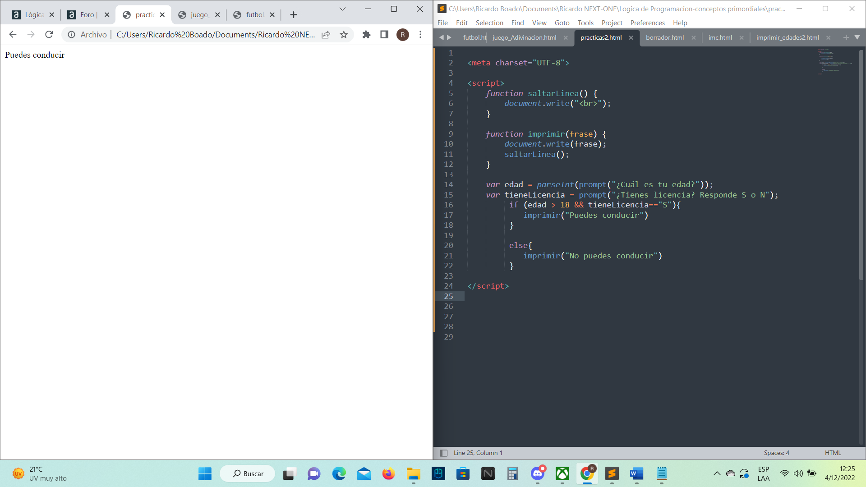This screenshot has height=487, width=866.
Task: Click the Sublime minimap preview
Action: (834, 61)
